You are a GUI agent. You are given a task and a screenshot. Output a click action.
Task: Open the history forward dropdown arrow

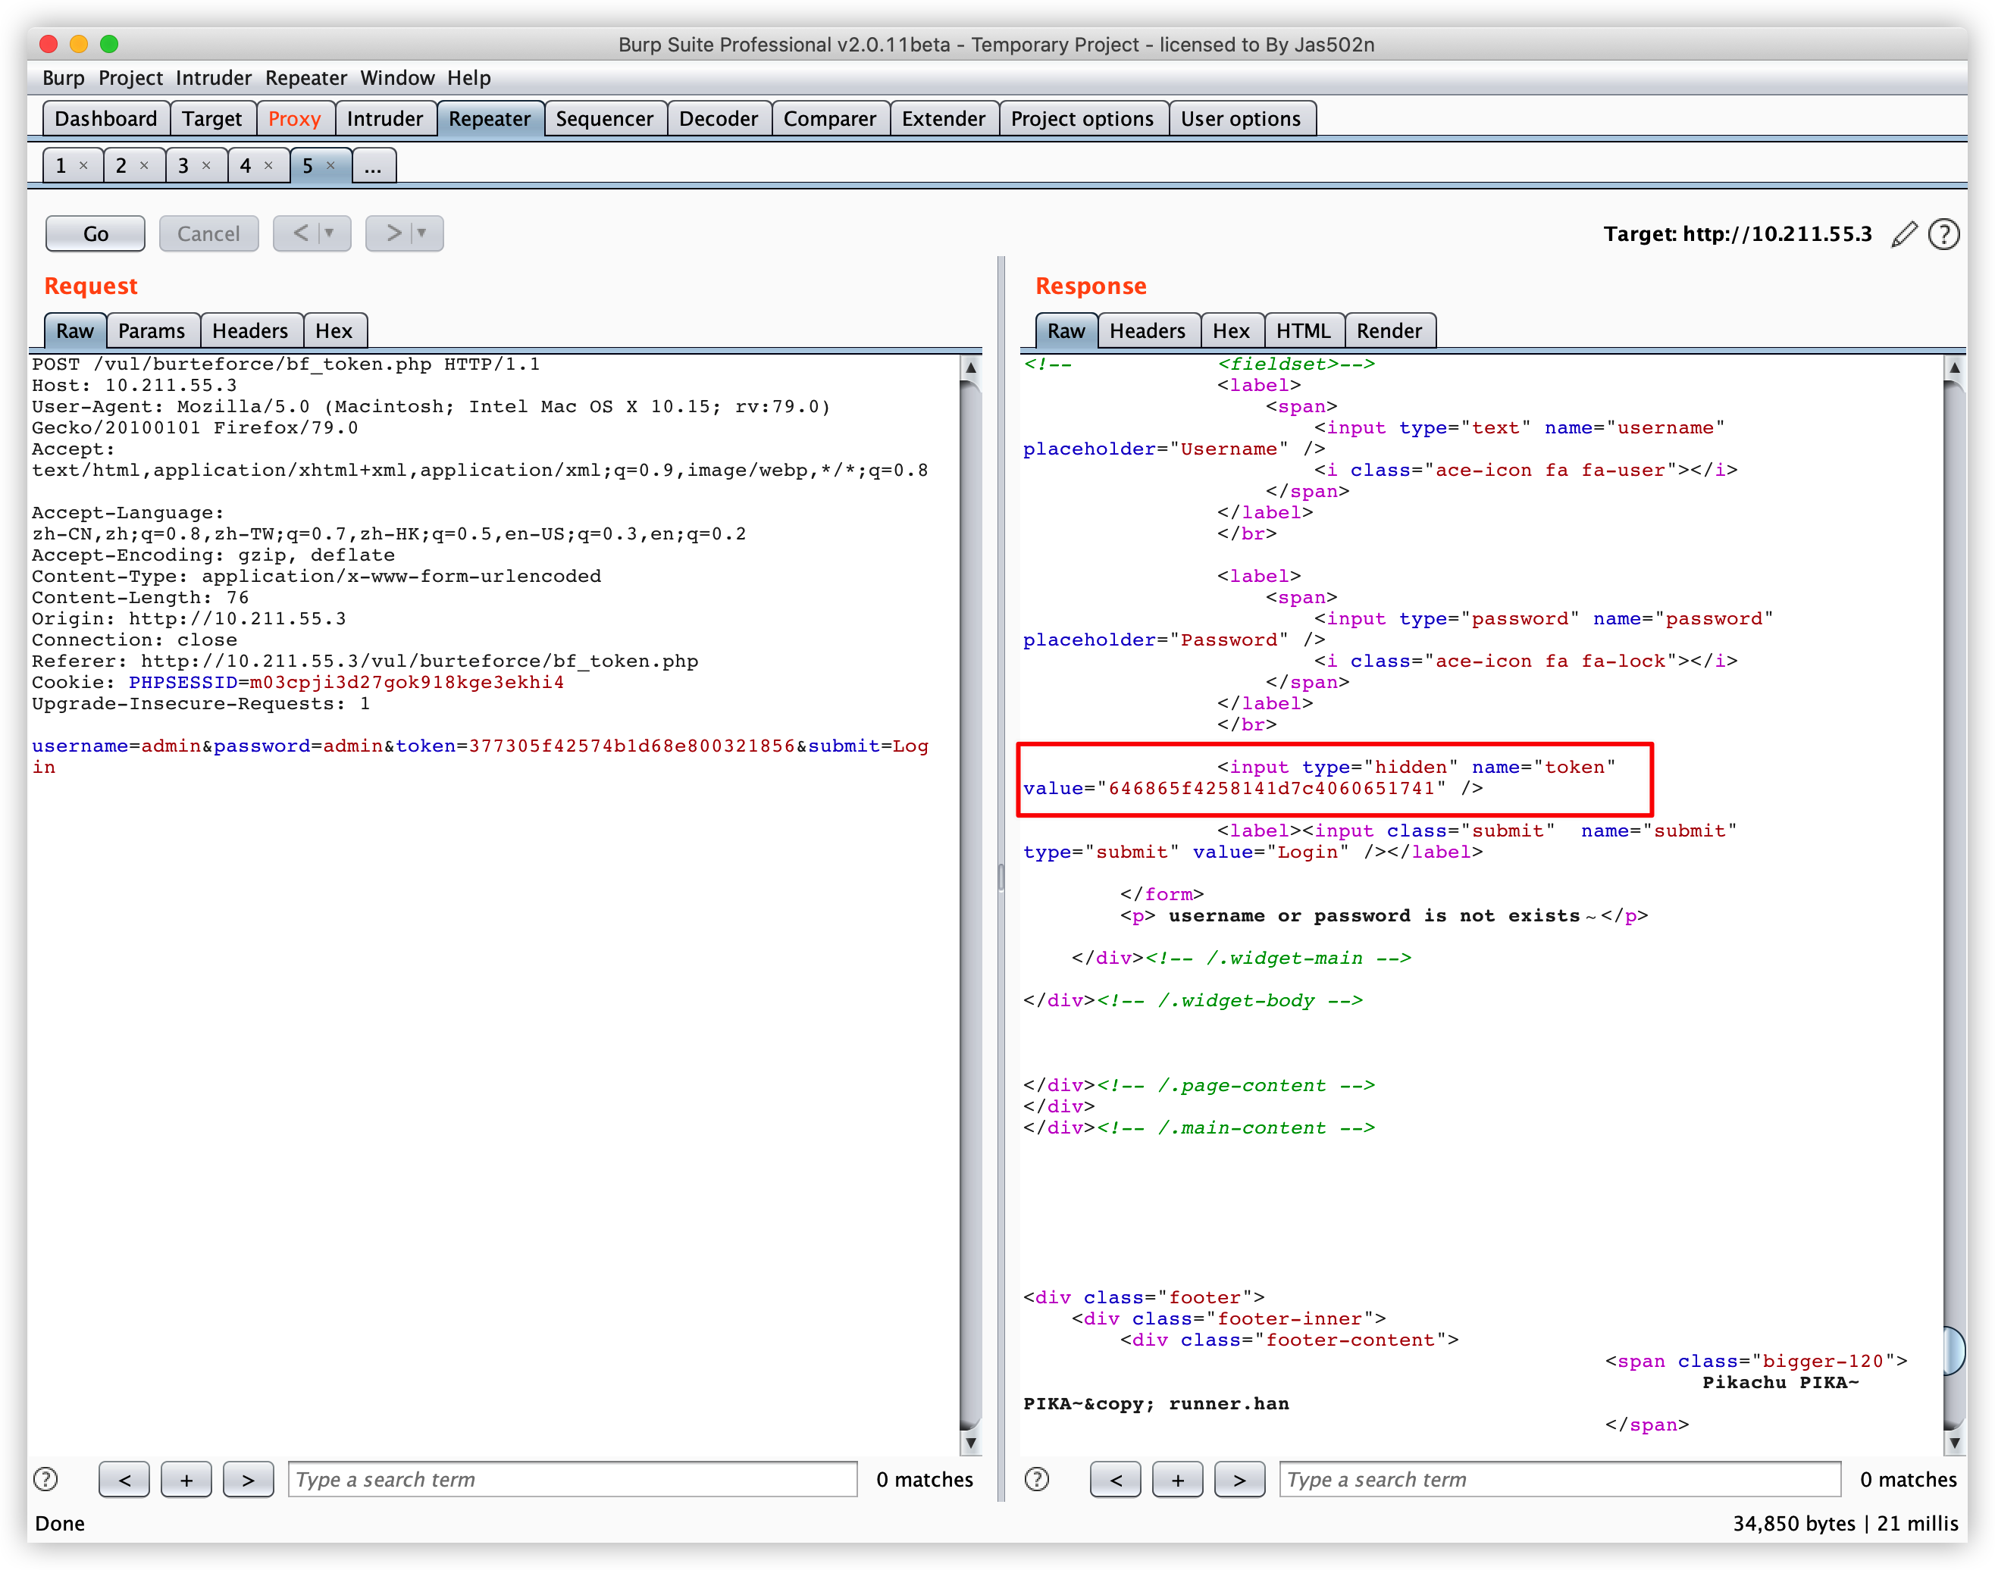tap(422, 233)
